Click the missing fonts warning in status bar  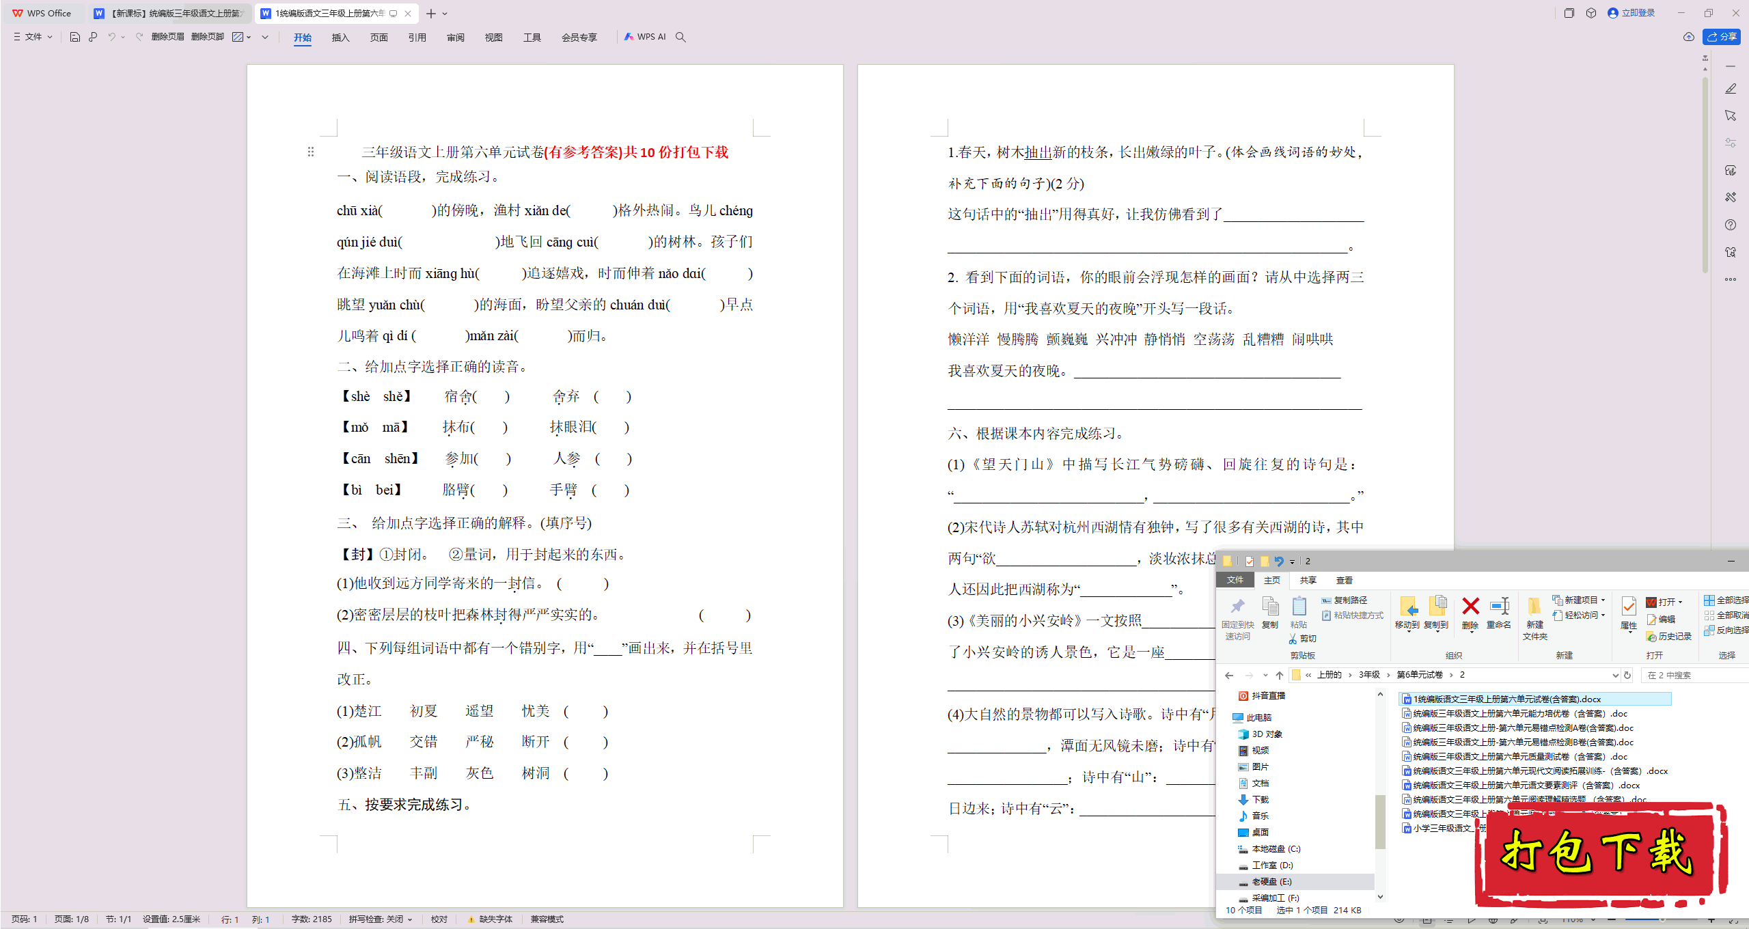pyautogui.click(x=490, y=919)
